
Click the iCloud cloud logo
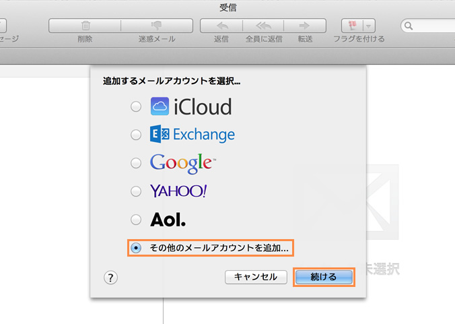point(160,106)
